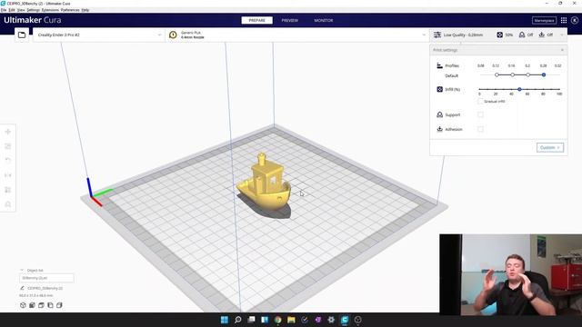
Task: Select Per Model Settings tool
Action: (x=8, y=190)
